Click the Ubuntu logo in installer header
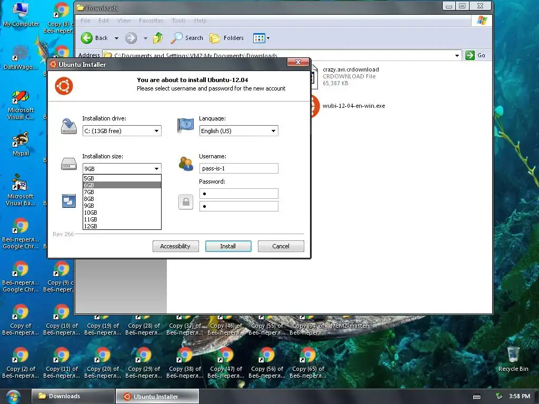This screenshot has height=404, width=539. point(64,86)
